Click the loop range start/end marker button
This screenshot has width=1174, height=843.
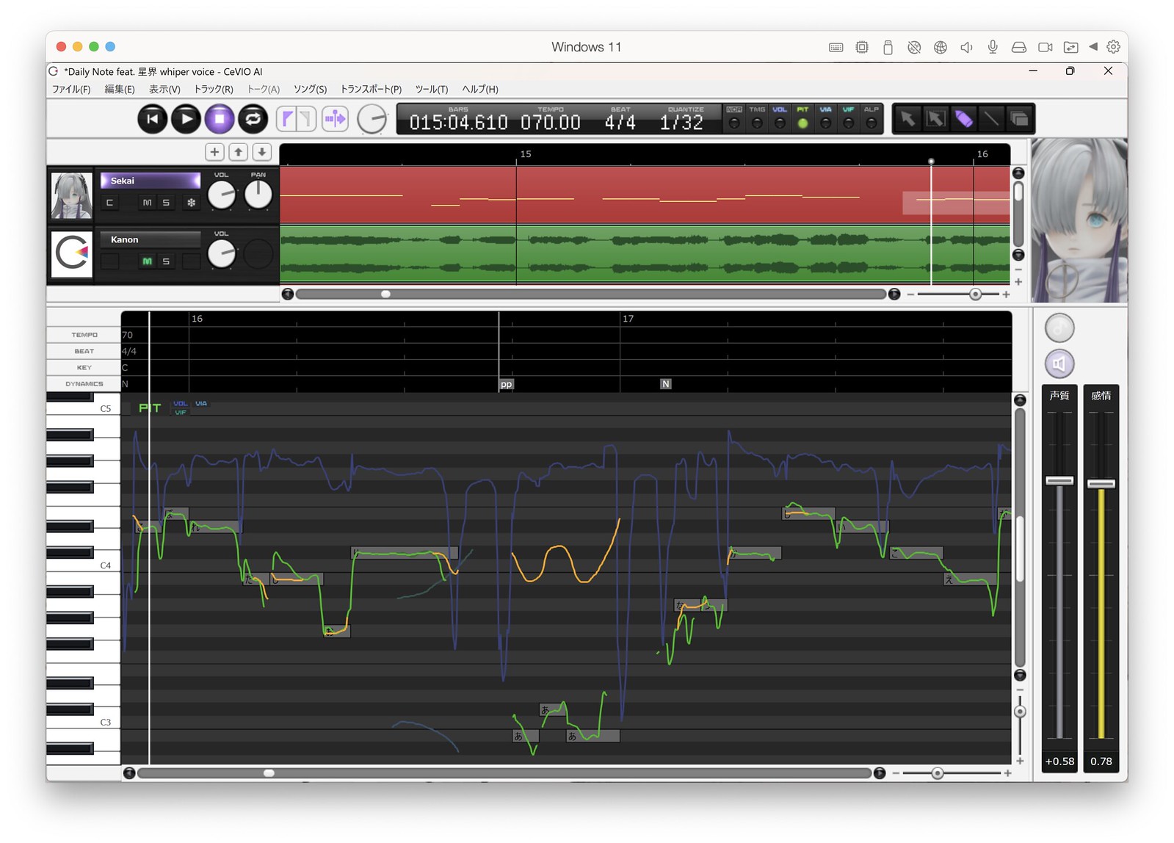point(297,119)
